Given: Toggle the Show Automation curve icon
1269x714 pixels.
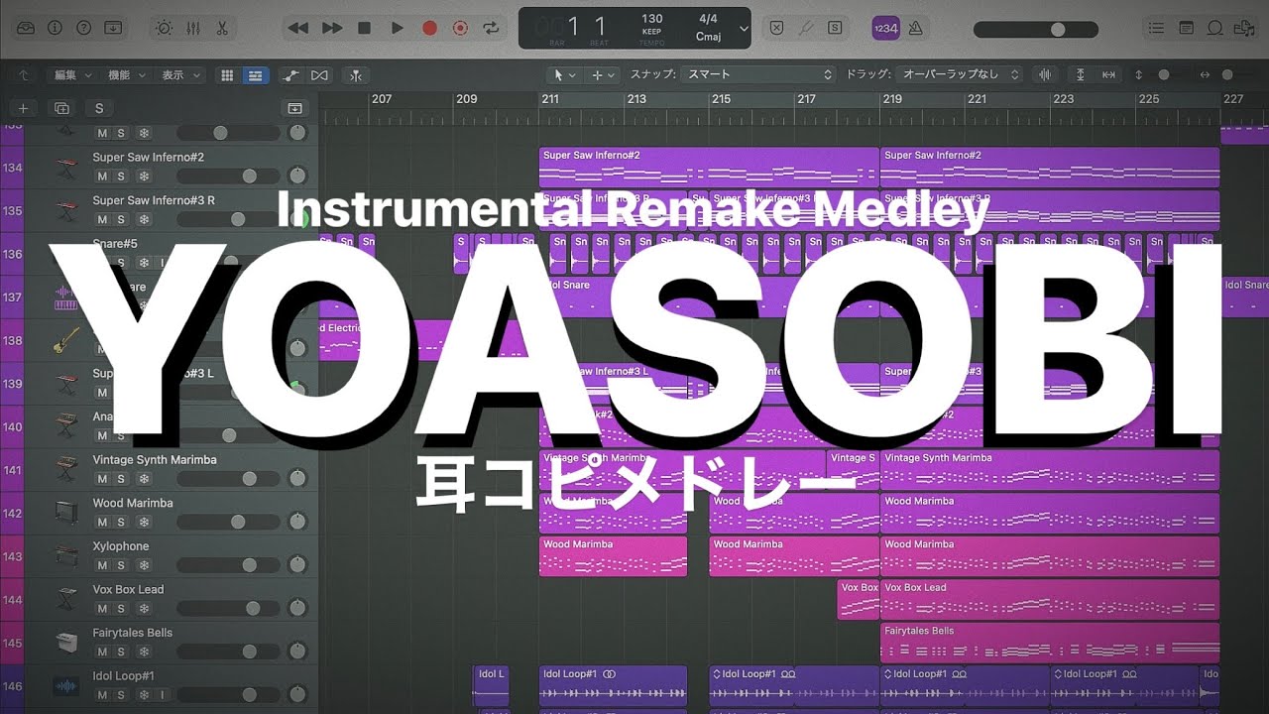Looking at the screenshot, I should (290, 75).
